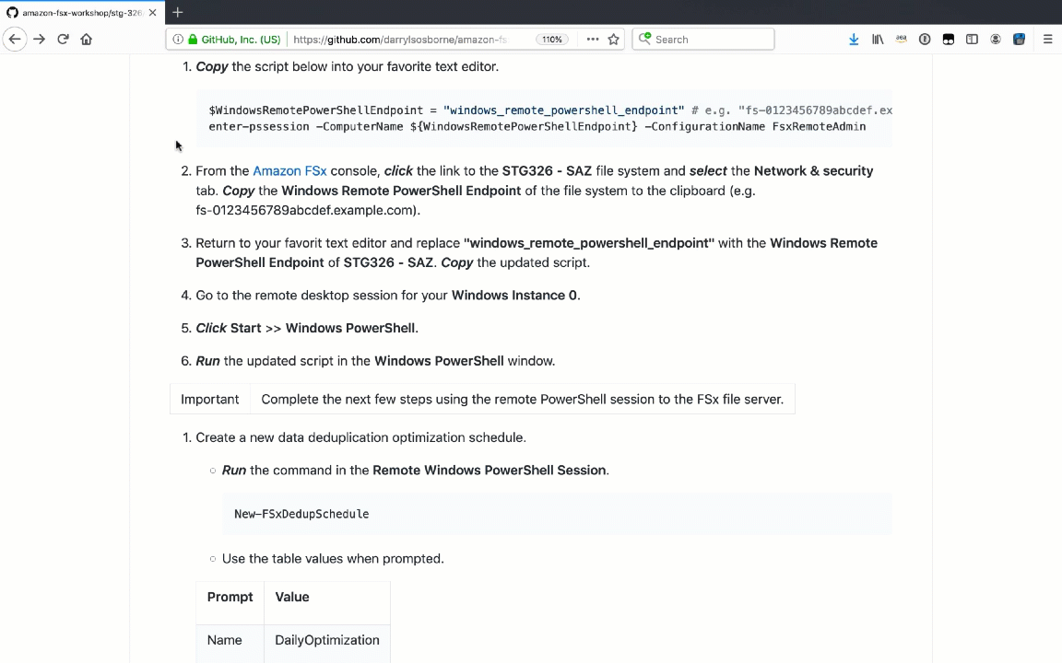This screenshot has width=1062, height=663.
Task: Go back to the previous page
Action: click(15, 40)
